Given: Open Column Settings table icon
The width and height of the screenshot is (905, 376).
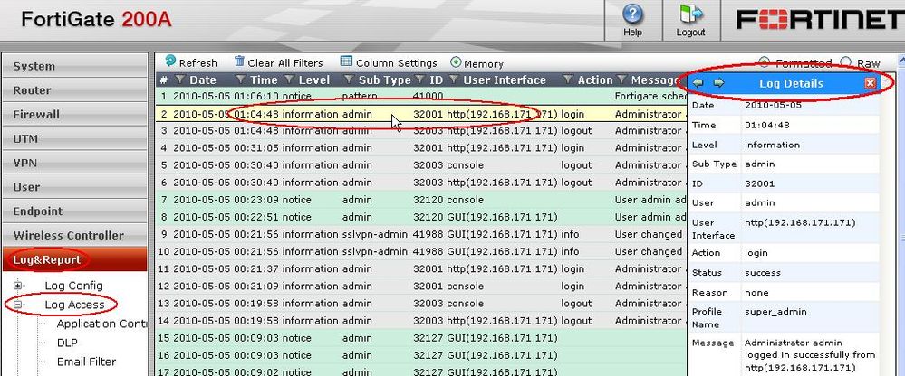Looking at the screenshot, I should tap(346, 61).
